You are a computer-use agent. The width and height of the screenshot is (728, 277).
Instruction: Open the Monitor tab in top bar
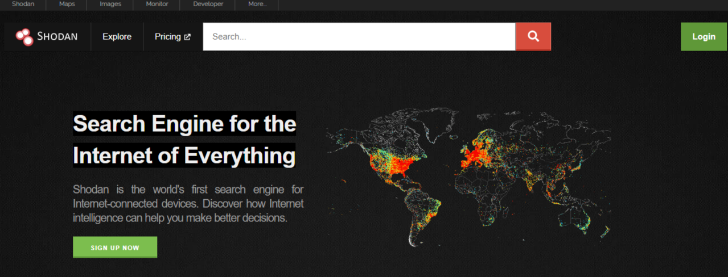click(x=157, y=4)
